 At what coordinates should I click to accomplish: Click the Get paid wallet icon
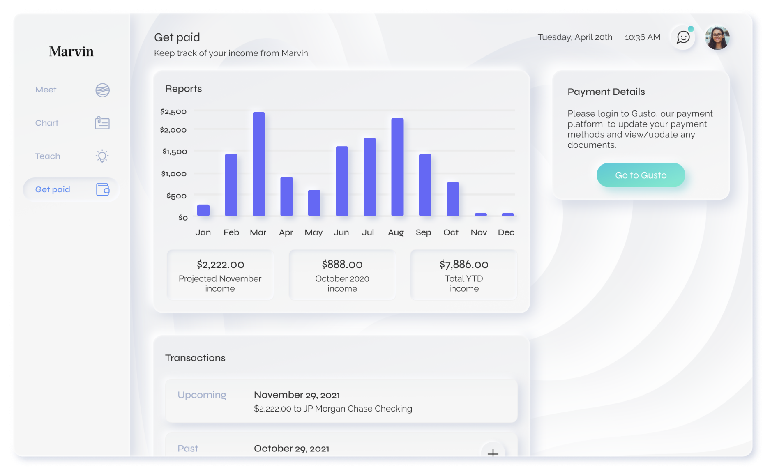pos(103,189)
